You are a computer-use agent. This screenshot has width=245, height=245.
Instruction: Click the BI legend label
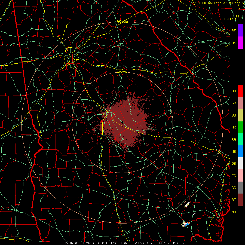(234, 200)
